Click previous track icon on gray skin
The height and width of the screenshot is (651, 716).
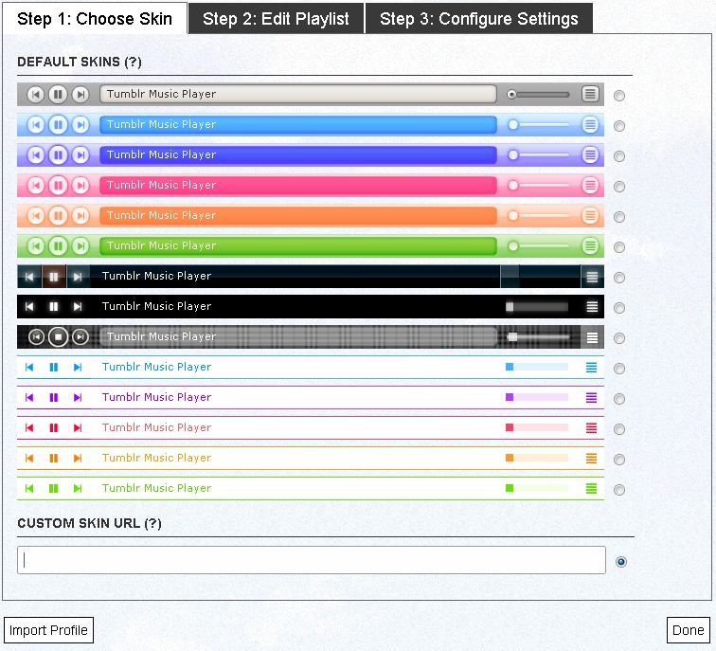click(36, 95)
